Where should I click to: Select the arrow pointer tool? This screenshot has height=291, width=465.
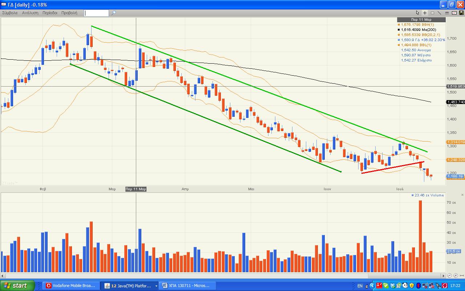417,13
